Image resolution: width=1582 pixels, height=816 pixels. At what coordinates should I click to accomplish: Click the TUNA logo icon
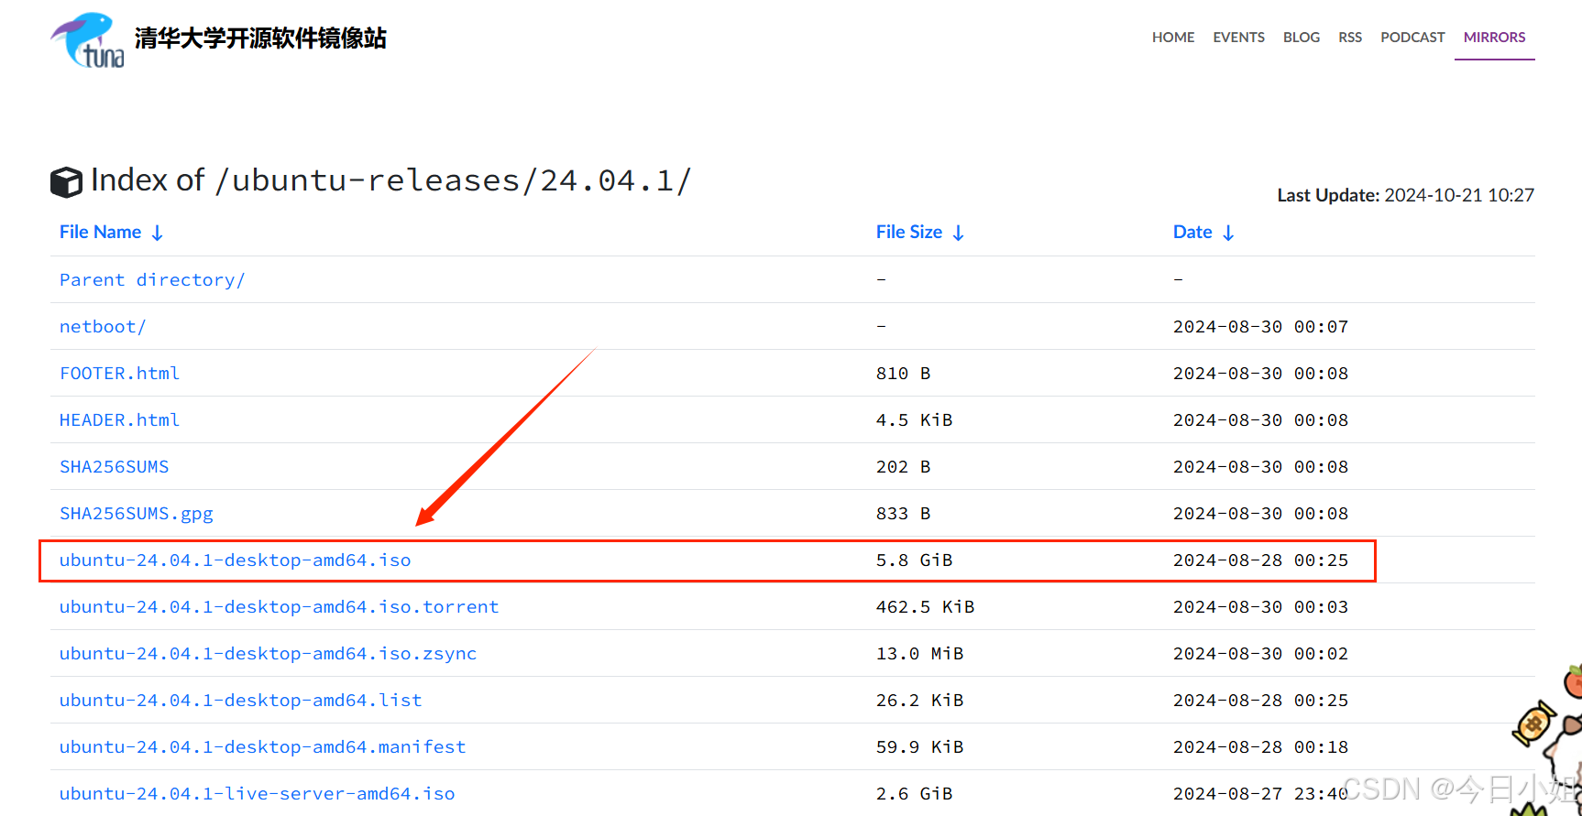coord(87,40)
